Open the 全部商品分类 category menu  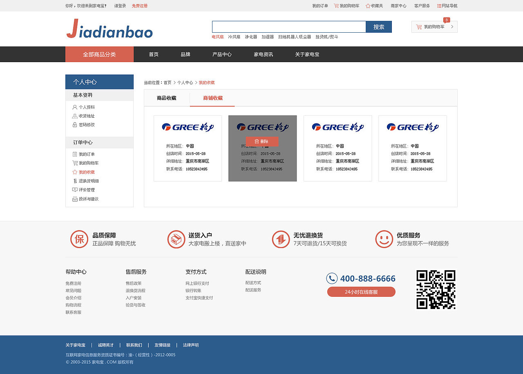[x=99, y=54]
